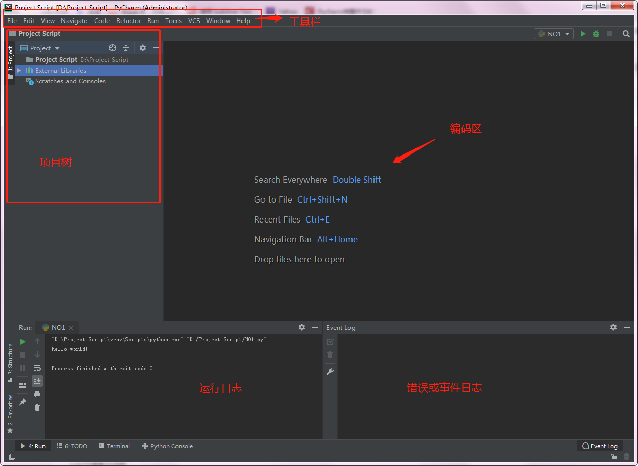Viewport: 638px width, 466px height.
Task: Open the Help menu
Action: pyautogui.click(x=243, y=20)
